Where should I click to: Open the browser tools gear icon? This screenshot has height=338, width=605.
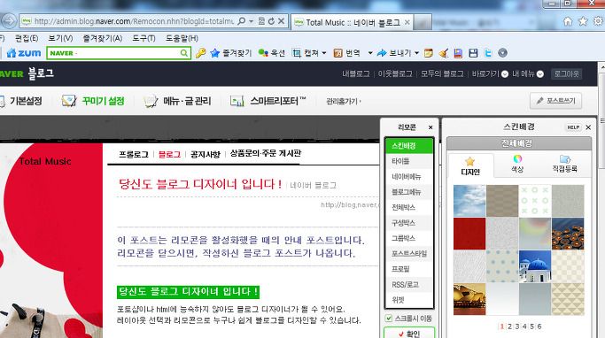(x=598, y=21)
